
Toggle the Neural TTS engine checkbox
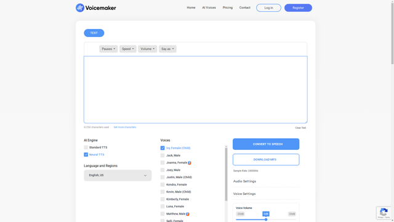pos(86,155)
